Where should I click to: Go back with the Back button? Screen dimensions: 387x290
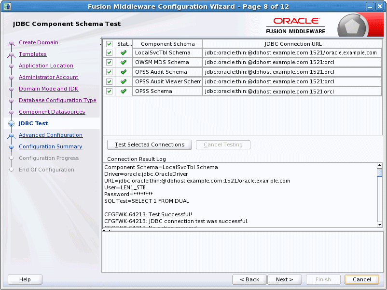click(x=249, y=279)
